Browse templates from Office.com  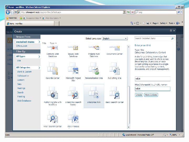pos(22,46)
